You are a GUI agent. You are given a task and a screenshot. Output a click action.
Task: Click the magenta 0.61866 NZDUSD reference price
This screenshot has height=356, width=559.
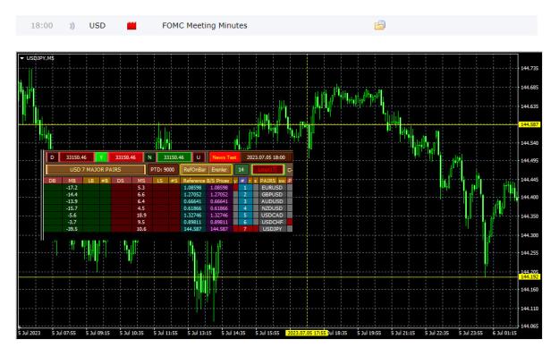point(219,208)
